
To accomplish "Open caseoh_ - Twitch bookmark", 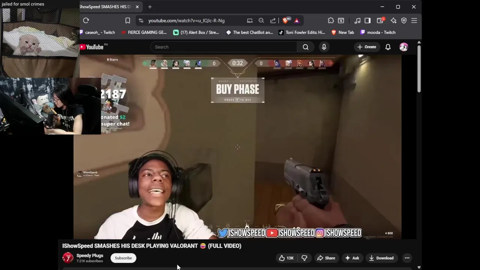I will pos(97,32).
